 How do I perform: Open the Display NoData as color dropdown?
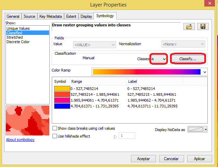[x=206, y=129]
